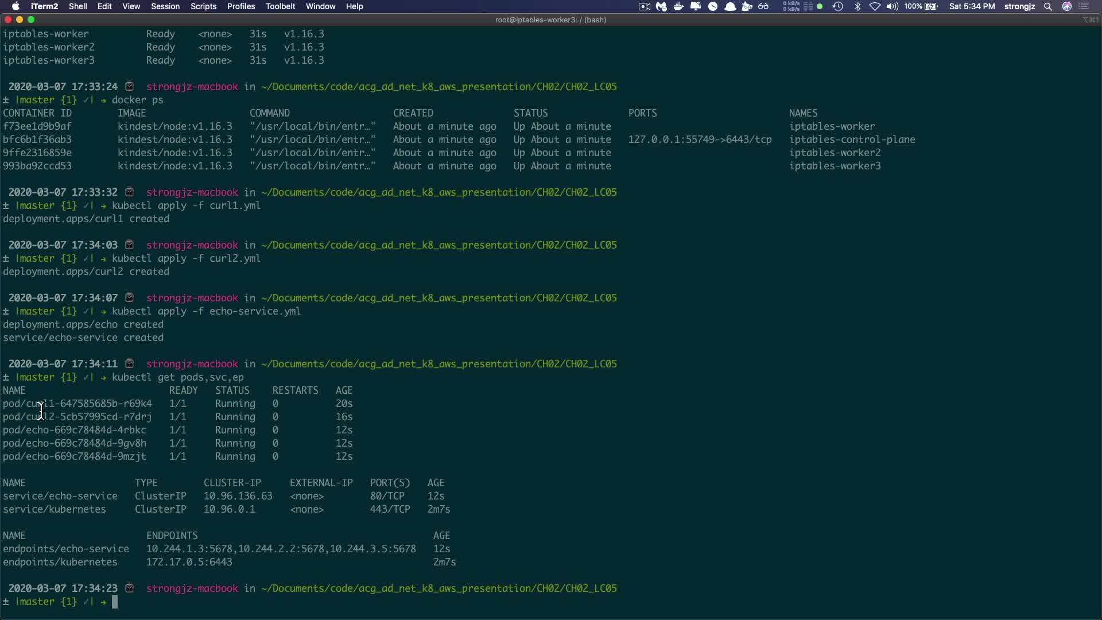The width and height of the screenshot is (1102, 620).
Task: Click the screen recording camera icon
Action: coord(644,6)
